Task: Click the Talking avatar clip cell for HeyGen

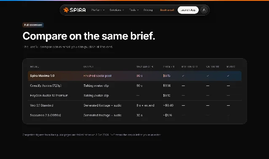Action: click(x=96, y=95)
